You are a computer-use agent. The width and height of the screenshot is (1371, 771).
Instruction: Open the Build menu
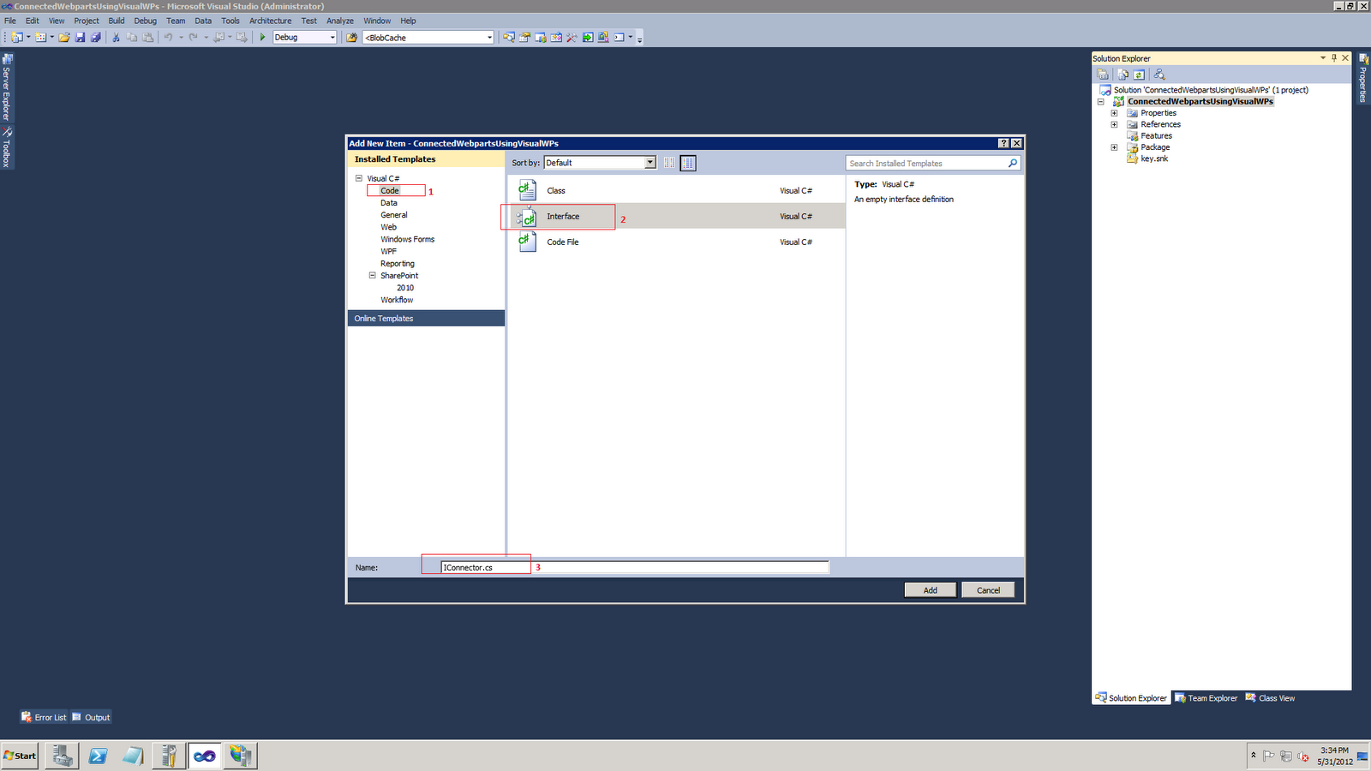coord(117,21)
